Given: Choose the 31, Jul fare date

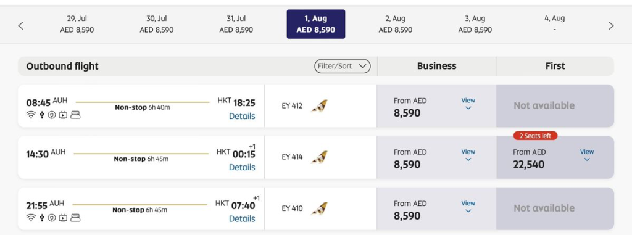Looking at the screenshot, I should coord(236,24).
